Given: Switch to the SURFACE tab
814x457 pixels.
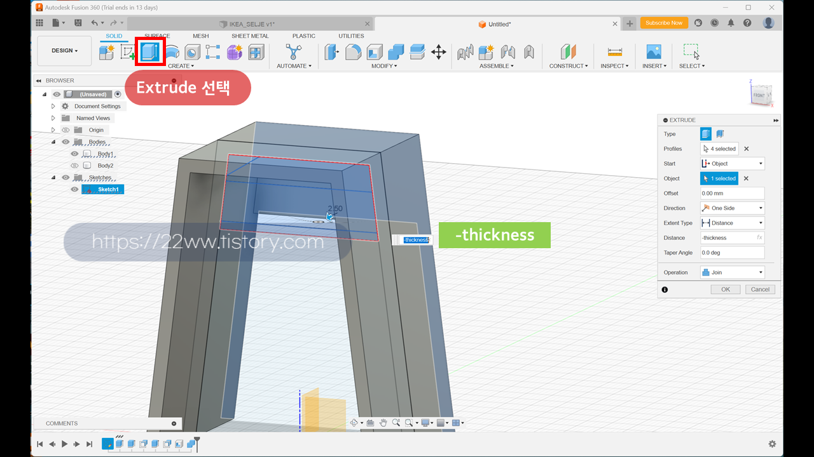Looking at the screenshot, I should 157,36.
